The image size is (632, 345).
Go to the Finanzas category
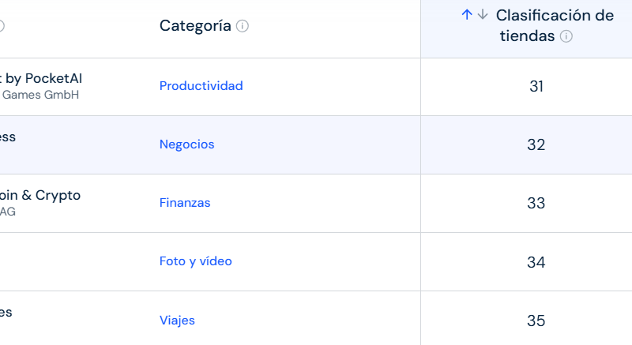(185, 203)
